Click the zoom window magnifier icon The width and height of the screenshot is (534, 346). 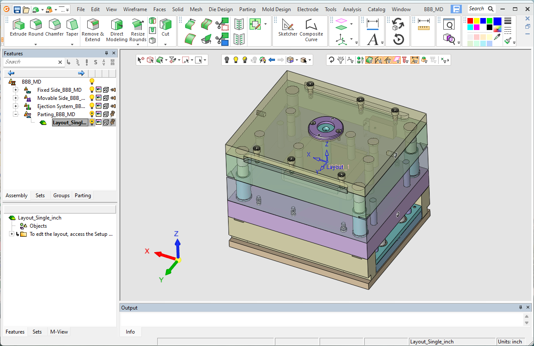point(449,24)
